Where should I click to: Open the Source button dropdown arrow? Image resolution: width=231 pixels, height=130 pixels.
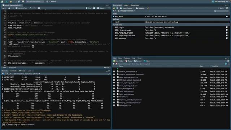pos(106,8)
